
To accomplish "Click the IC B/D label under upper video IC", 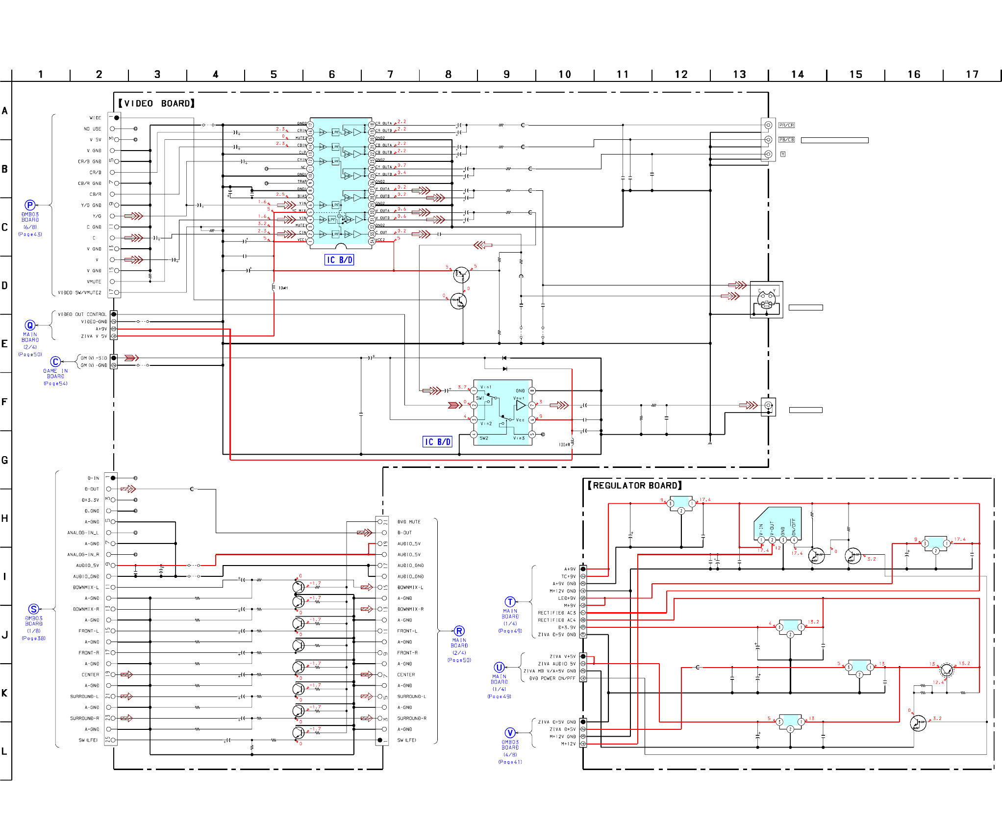I will click(x=339, y=260).
